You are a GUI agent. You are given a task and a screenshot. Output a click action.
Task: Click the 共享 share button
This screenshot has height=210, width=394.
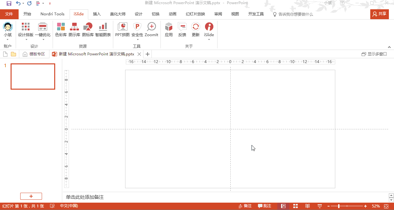[x=379, y=14]
